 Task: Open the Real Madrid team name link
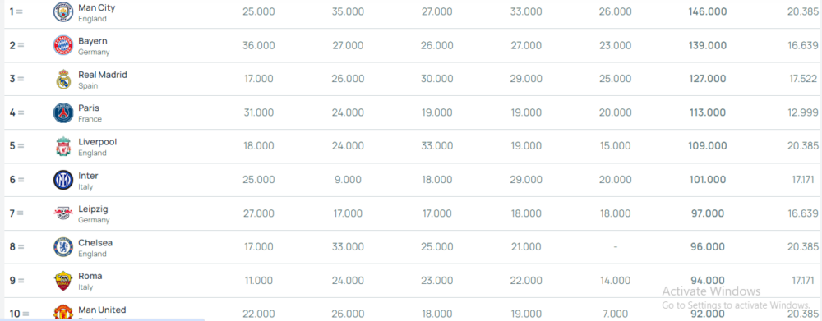point(103,75)
